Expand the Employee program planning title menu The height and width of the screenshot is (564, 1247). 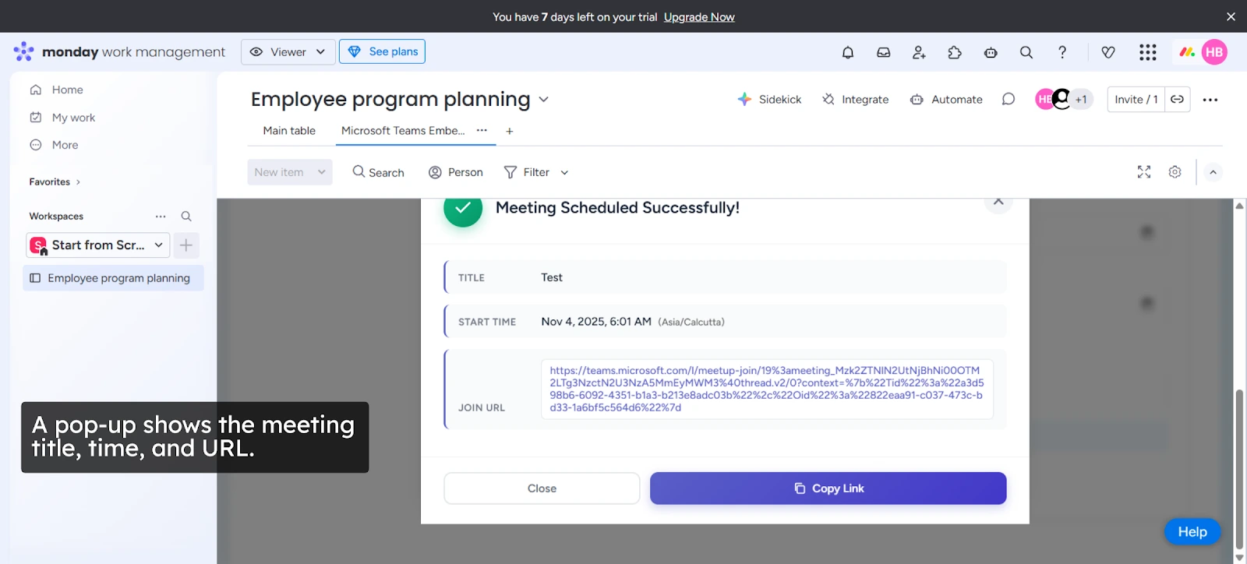click(x=544, y=100)
